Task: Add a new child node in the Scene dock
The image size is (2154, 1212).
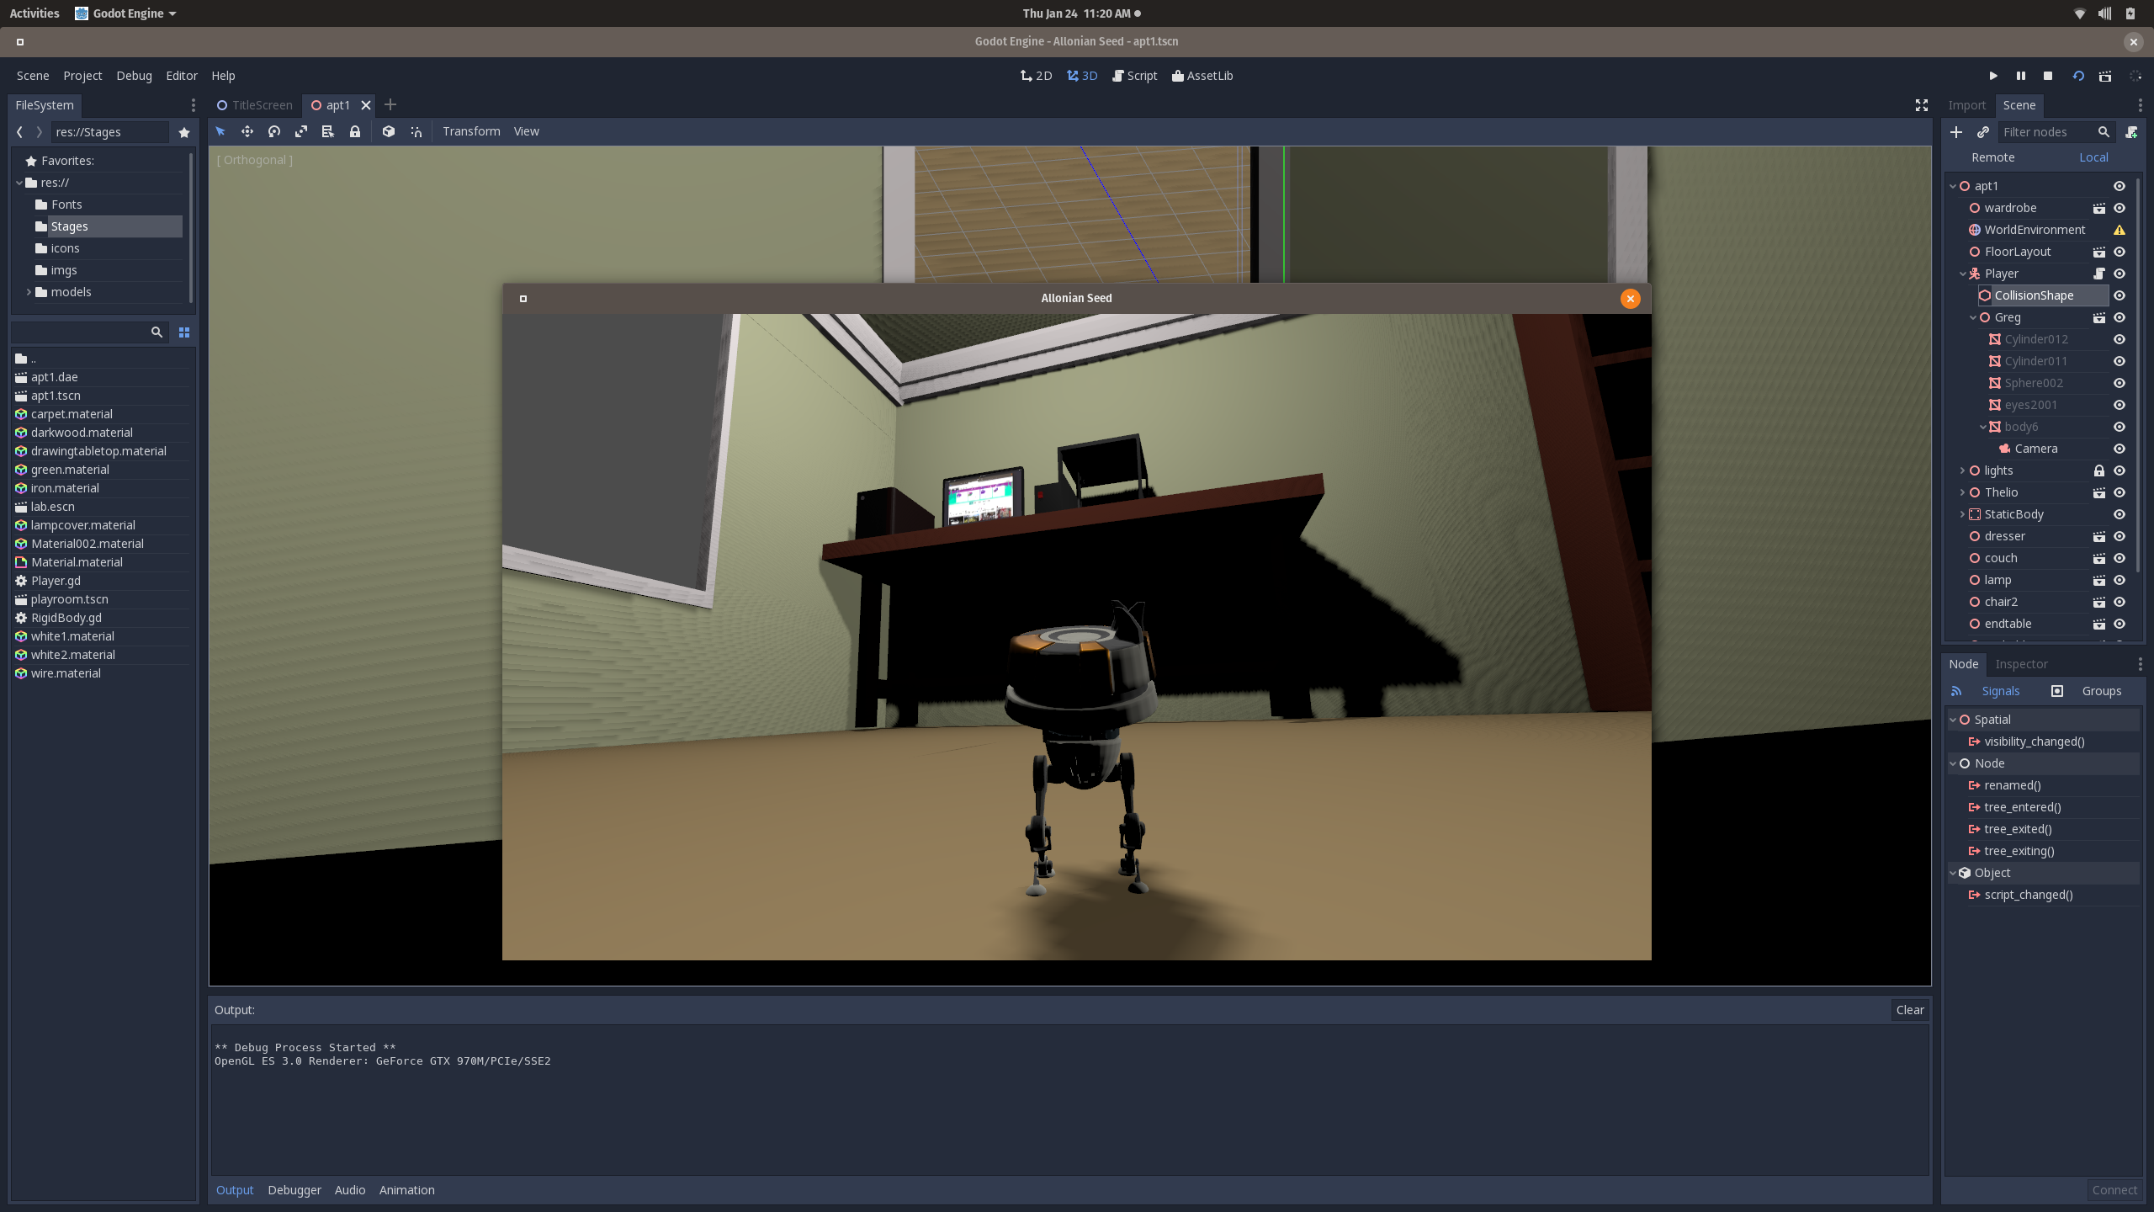Action: tap(1956, 132)
